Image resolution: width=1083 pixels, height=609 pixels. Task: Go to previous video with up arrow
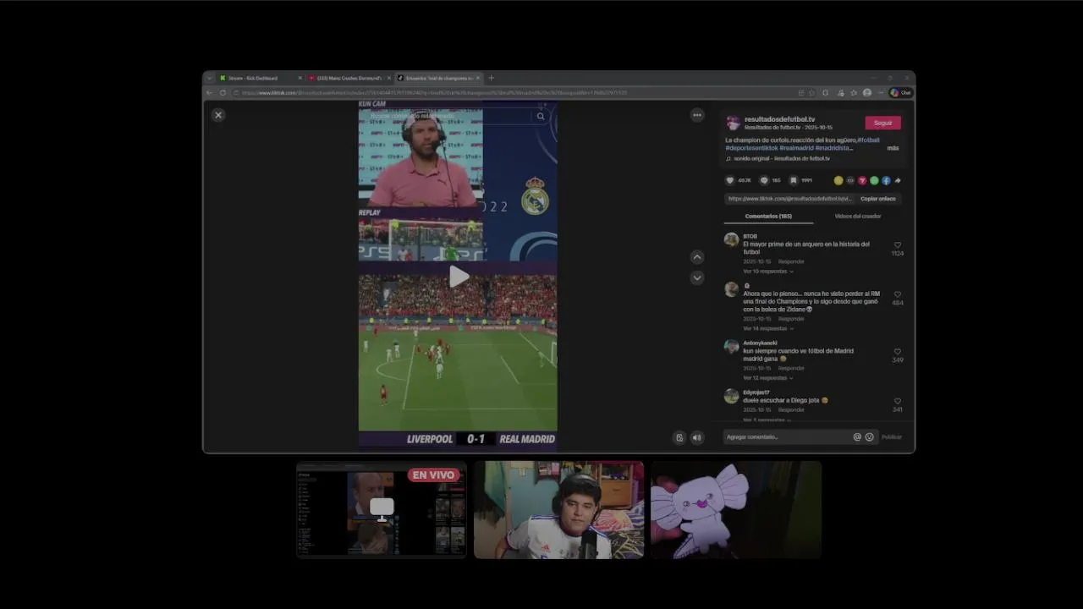[697, 257]
